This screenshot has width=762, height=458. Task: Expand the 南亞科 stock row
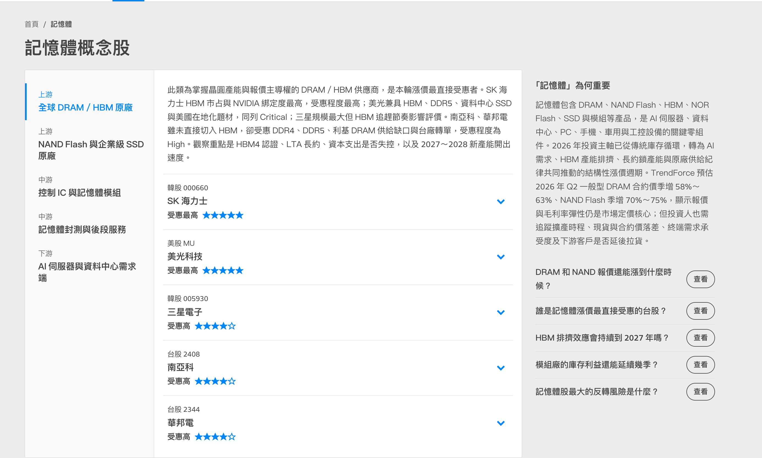(501, 368)
